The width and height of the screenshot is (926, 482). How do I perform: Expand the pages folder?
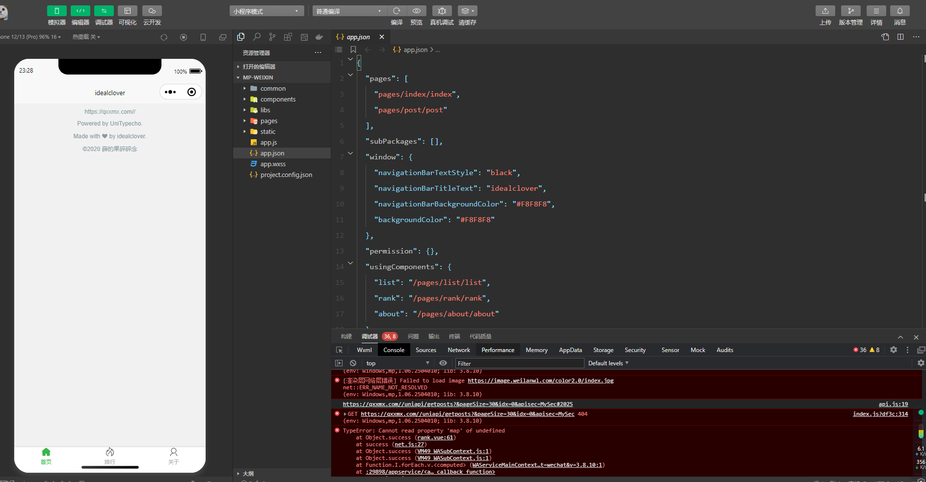(x=282, y=121)
